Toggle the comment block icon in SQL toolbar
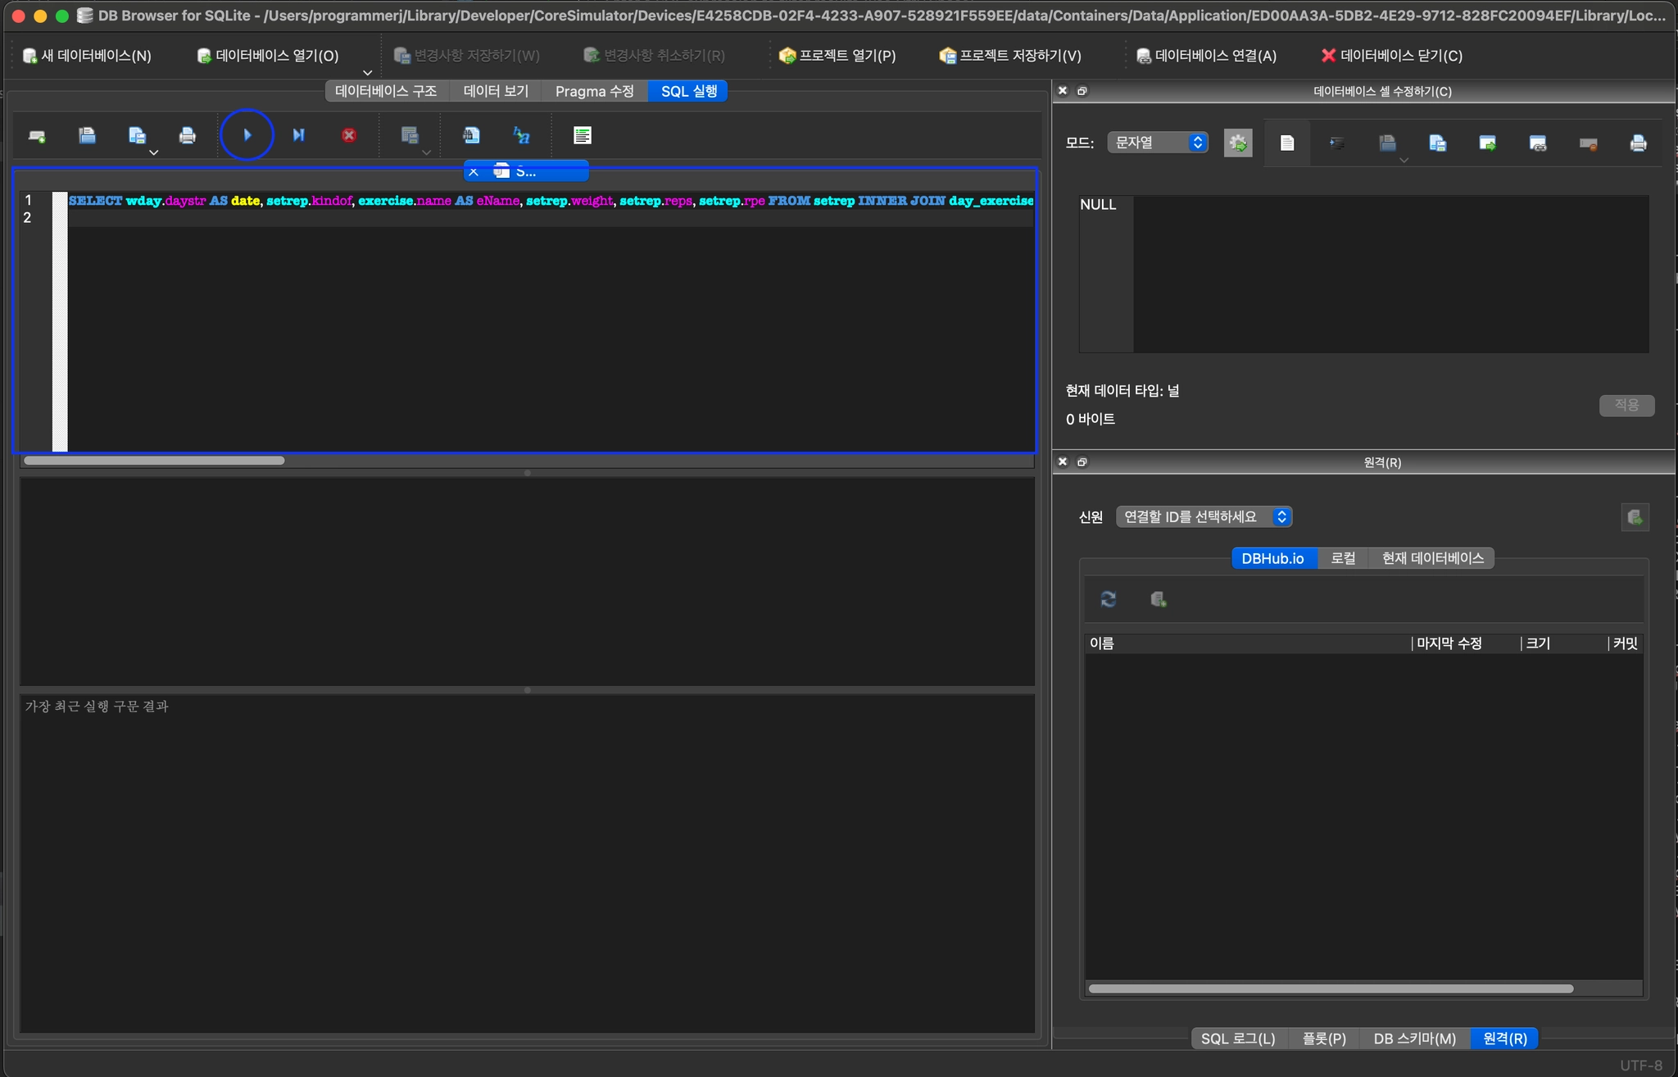 (x=583, y=135)
